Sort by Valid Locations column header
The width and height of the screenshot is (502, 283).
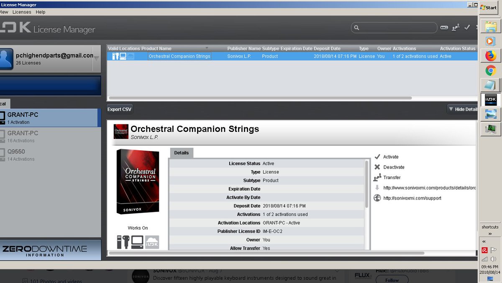124,48
